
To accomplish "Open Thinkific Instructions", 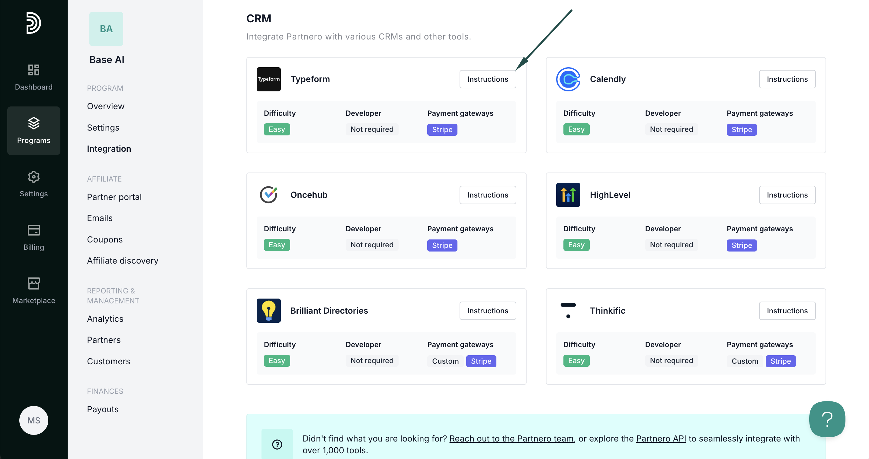I will (x=787, y=310).
